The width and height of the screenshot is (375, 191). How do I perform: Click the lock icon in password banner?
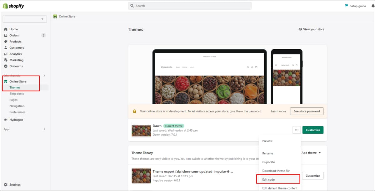134,111
